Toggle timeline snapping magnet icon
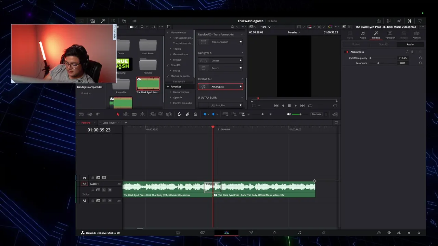 coord(179,114)
